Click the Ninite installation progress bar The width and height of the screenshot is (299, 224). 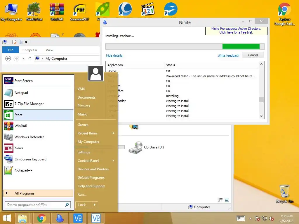pos(185,46)
